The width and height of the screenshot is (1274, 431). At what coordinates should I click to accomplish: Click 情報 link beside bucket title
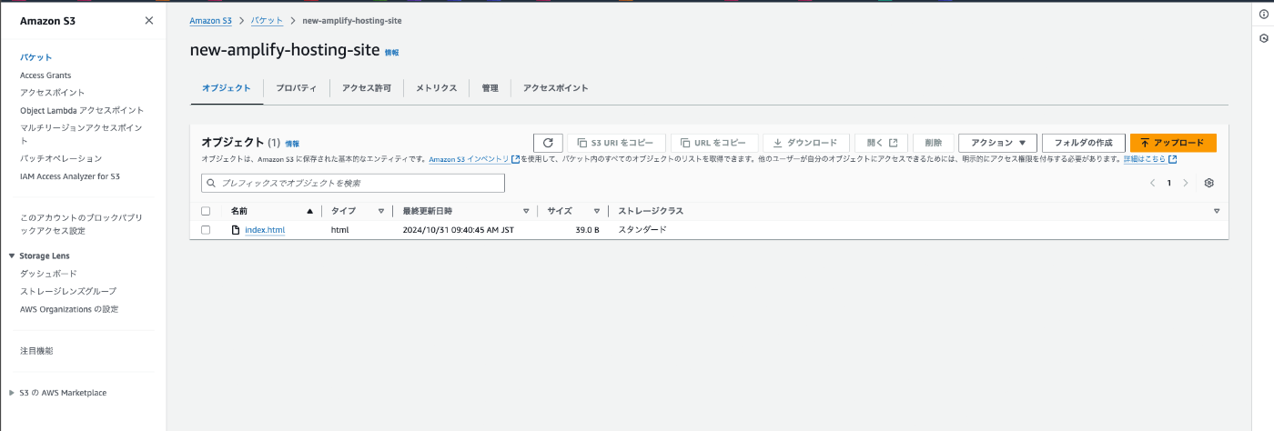tap(391, 53)
